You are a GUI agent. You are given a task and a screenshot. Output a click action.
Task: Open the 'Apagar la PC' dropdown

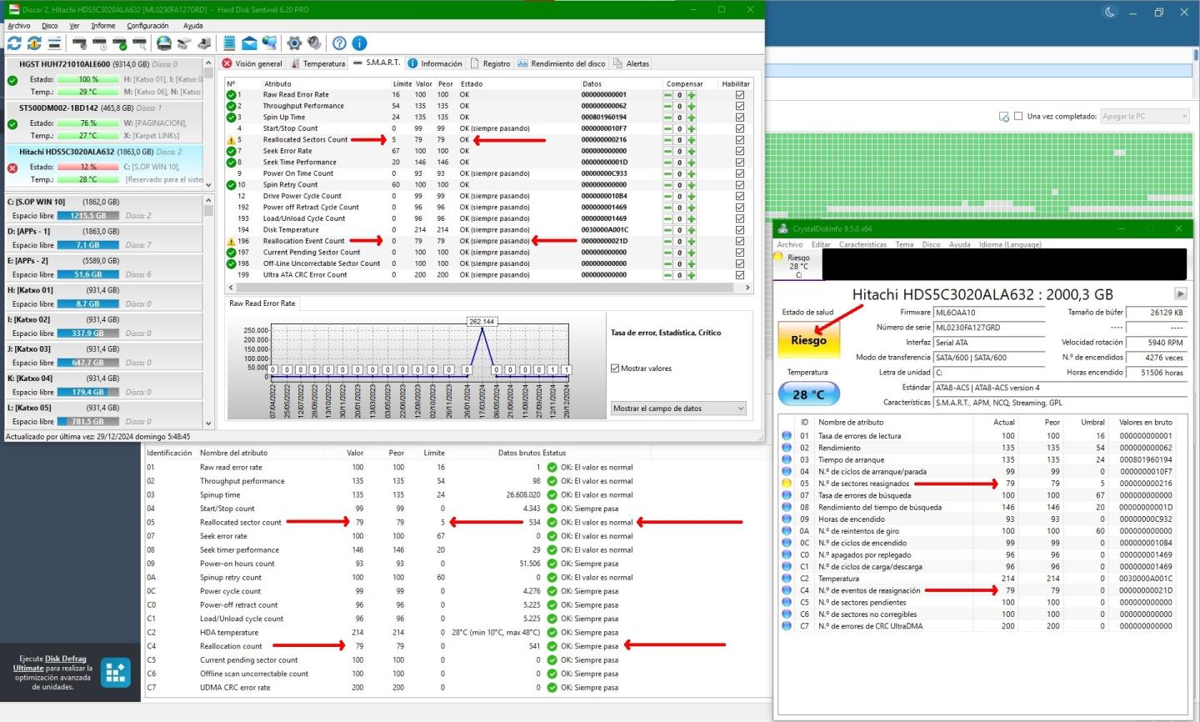(x=1145, y=117)
